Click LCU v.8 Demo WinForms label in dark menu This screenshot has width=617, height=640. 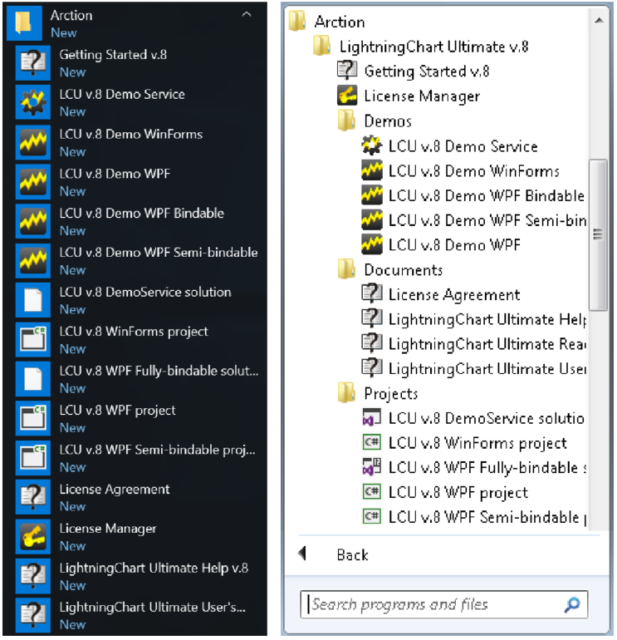pyautogui.click(x=131, y=134)
